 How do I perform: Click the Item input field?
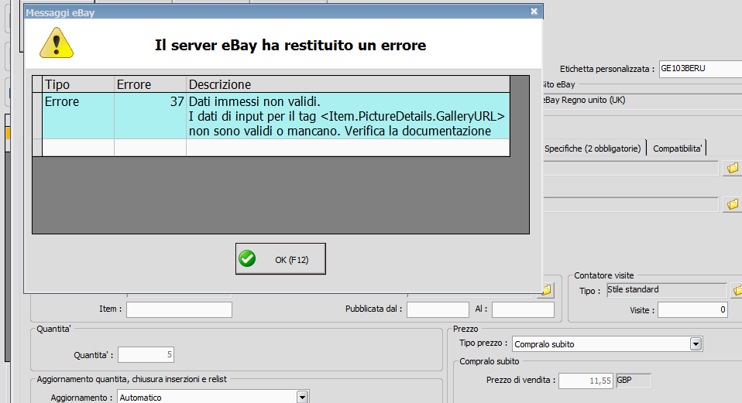click(179, 309)
